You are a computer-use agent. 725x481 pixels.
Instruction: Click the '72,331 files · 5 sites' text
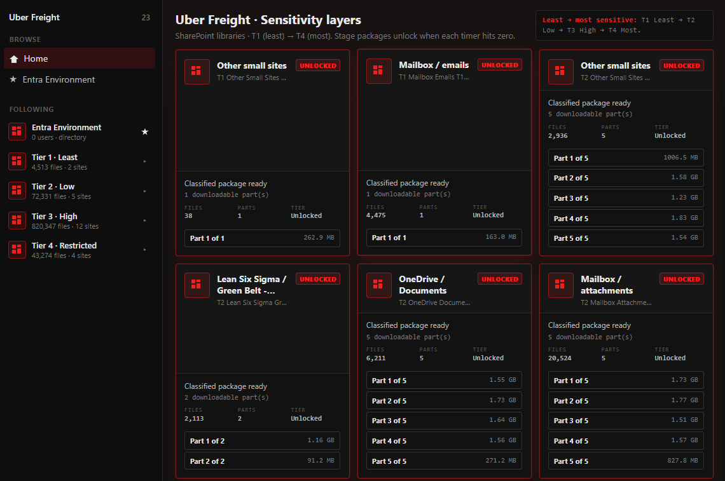[61, 196]
